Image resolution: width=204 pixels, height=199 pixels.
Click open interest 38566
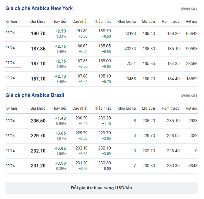[192, 63]
